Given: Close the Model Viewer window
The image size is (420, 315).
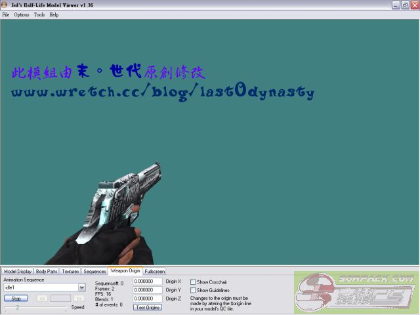Looking at the screenshot, I should coord(415,5).
